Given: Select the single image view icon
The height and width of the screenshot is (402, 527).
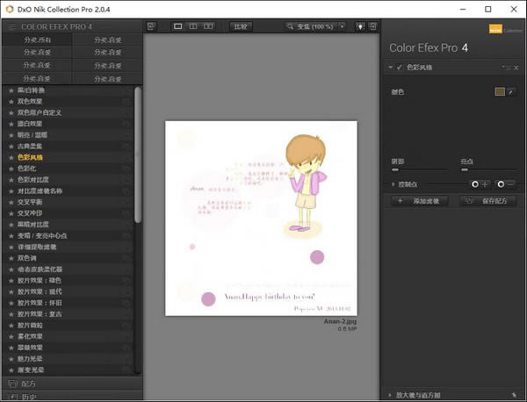Looking at the screenshot, I should 177,26.
